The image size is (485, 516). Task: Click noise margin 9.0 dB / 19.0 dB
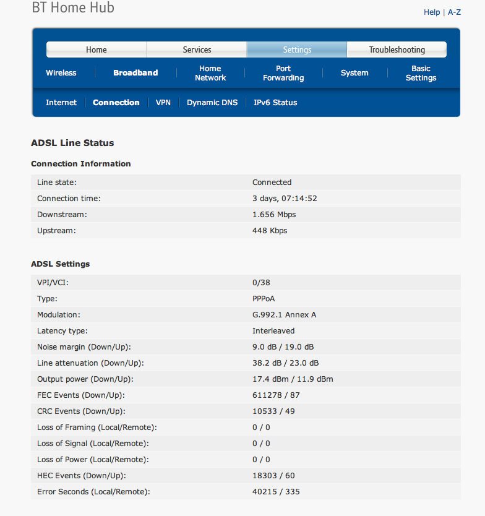(x=283, y=347)
